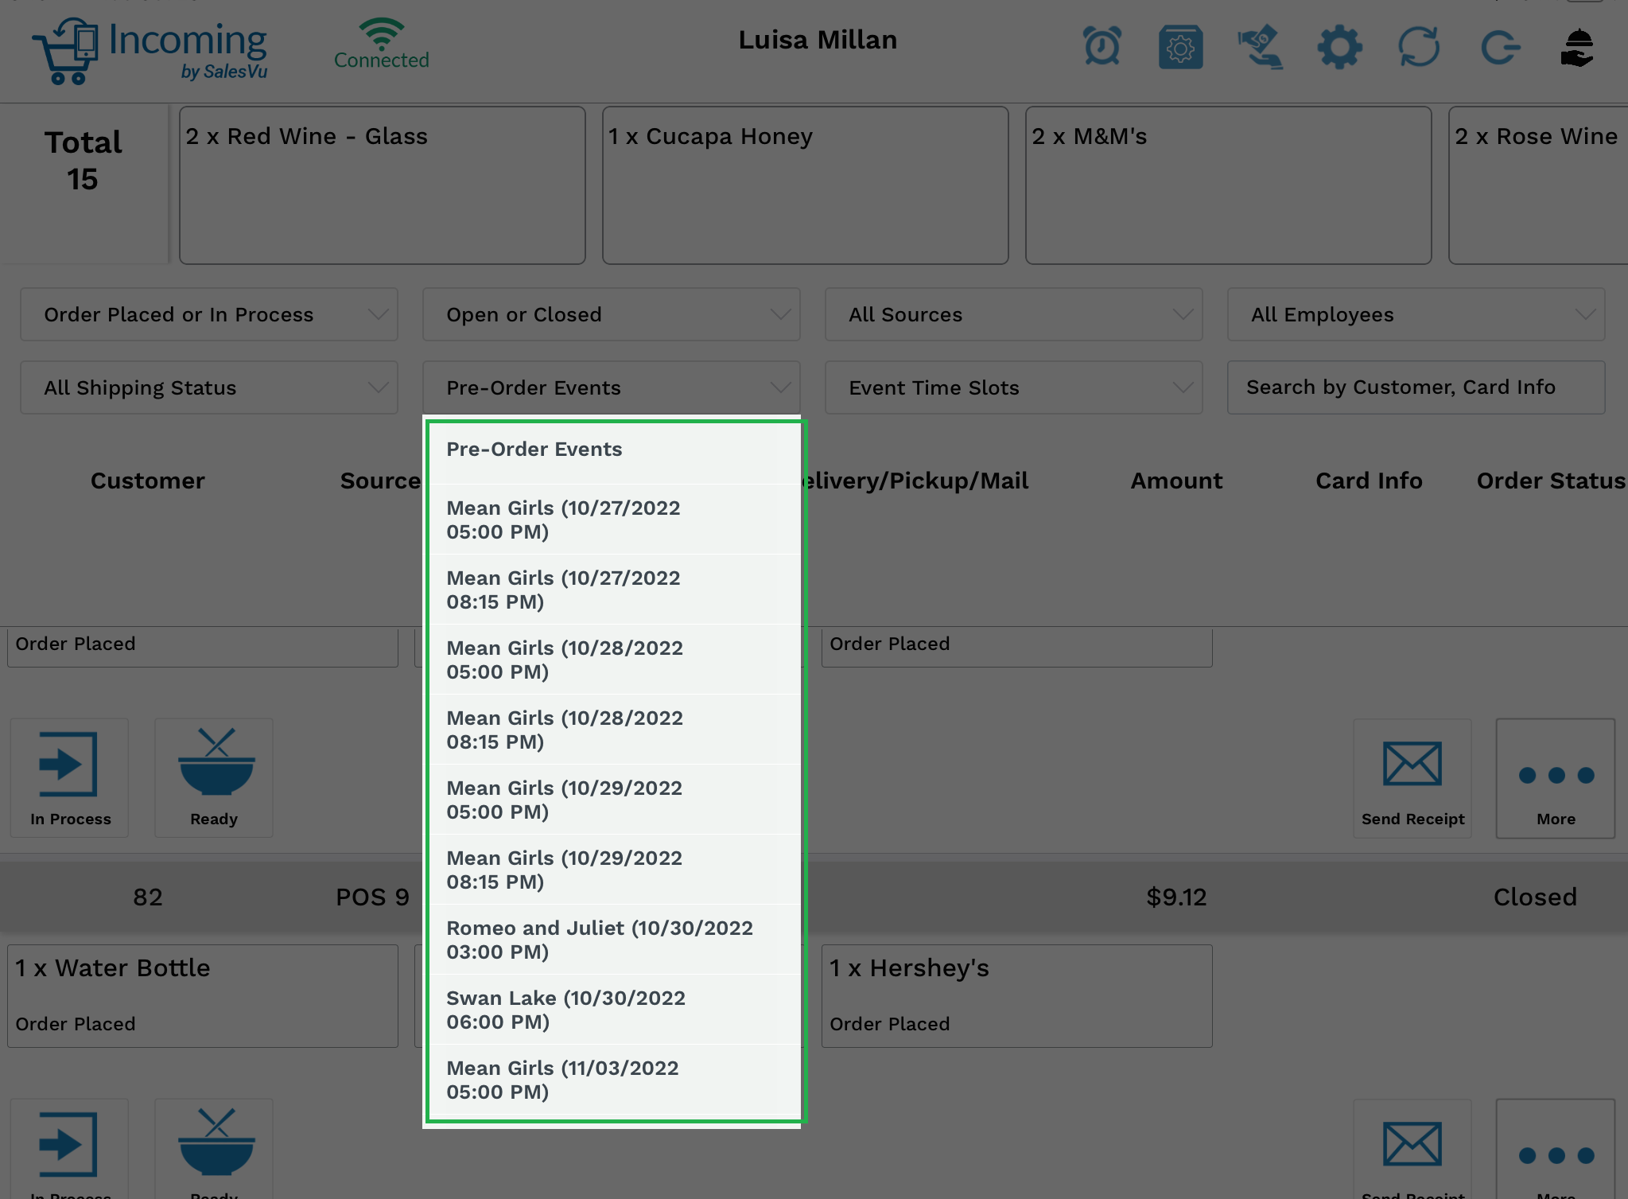Click the Connected wifi status icon
1628x1199 pixels.
tap(381, 44)
